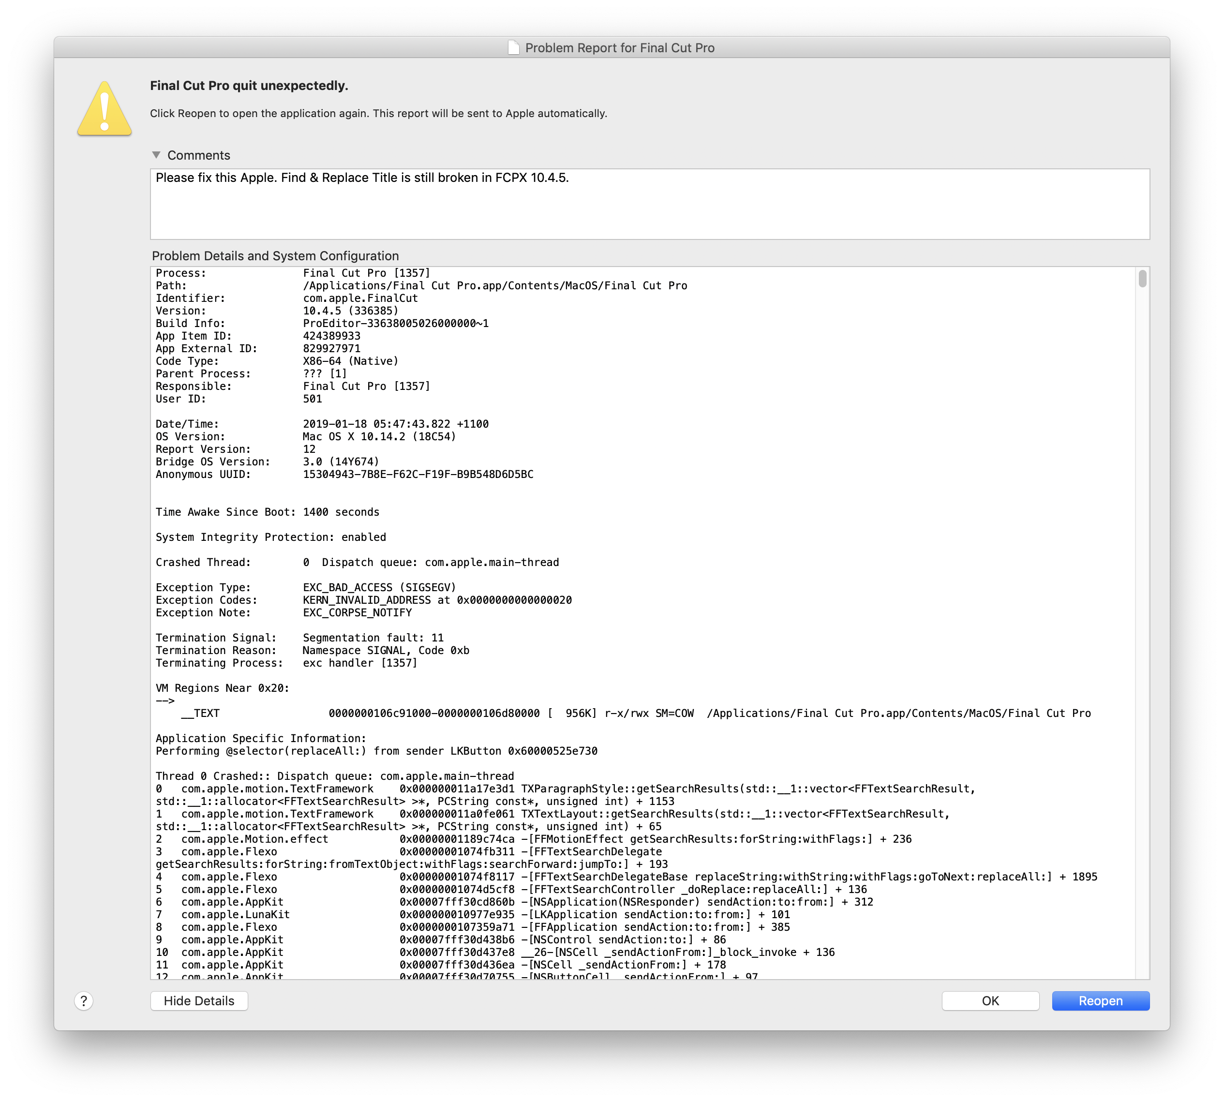The width and height of the screenshot is (1224, 1102).
Task: Click 'Termination Signal:' Segmentation fault line
Action: pyautogui.click(x=300, y=638)
